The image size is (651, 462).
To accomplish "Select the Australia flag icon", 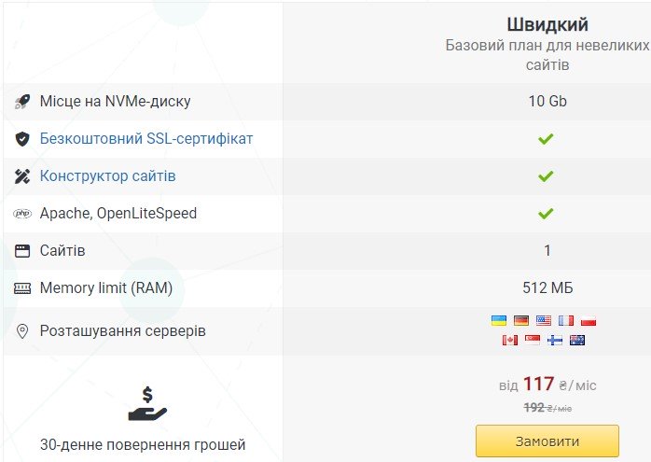I will (577, 340).
